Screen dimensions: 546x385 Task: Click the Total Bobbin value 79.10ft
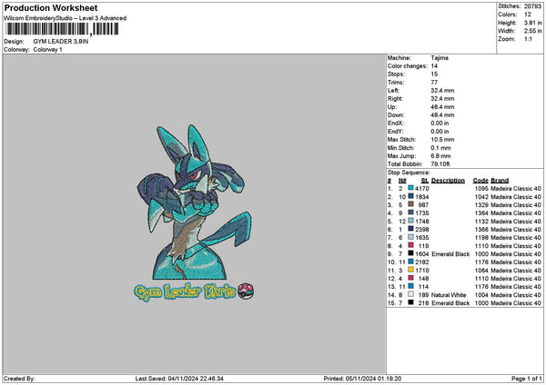pos(440,164)
